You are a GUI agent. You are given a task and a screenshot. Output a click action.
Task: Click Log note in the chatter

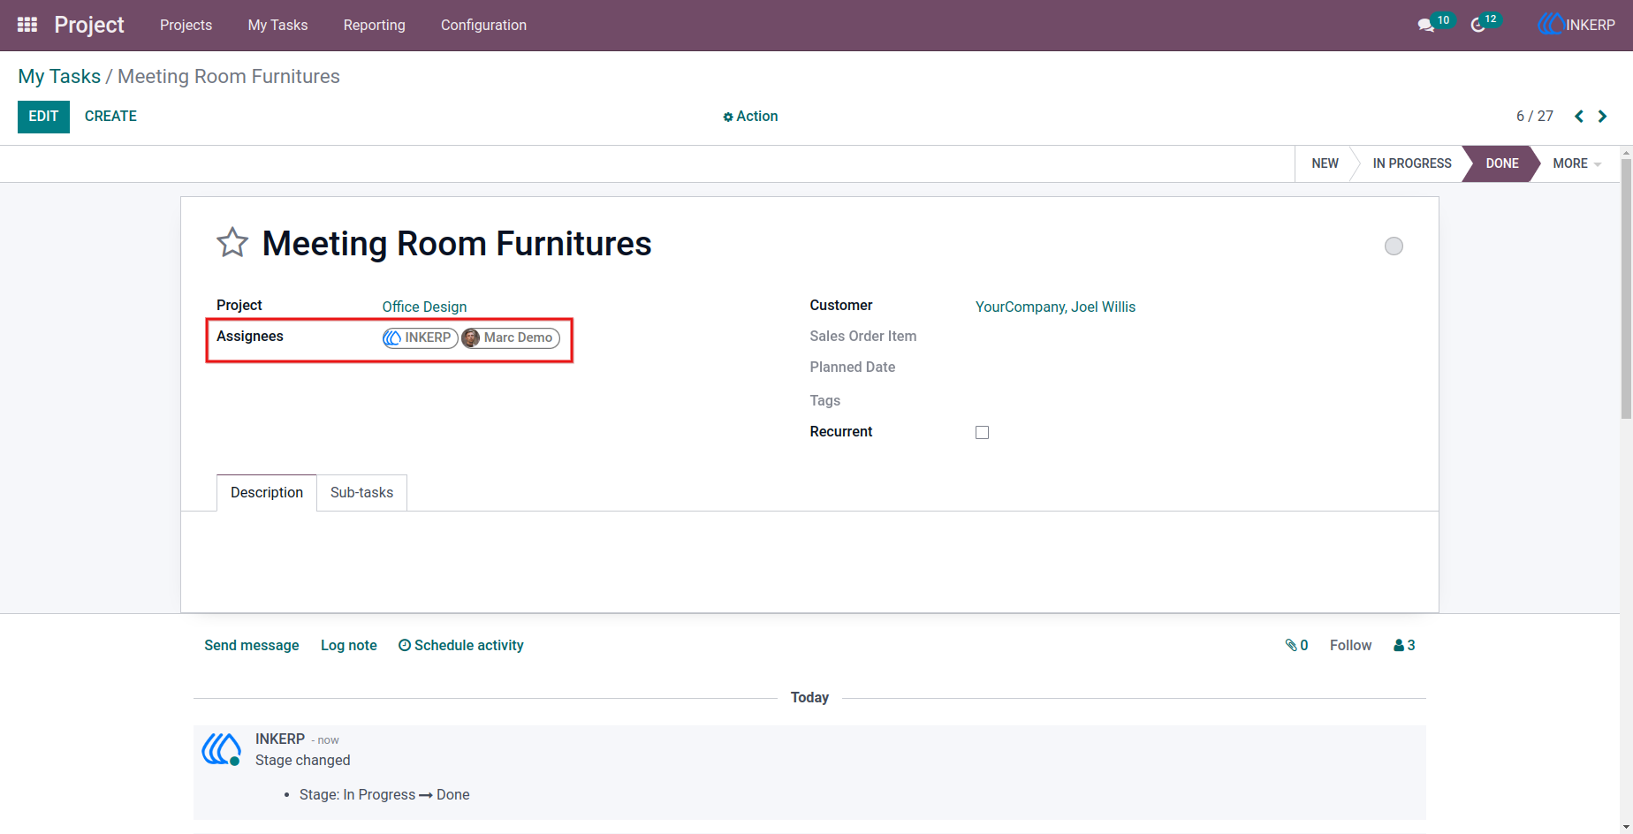click(348, 645)
